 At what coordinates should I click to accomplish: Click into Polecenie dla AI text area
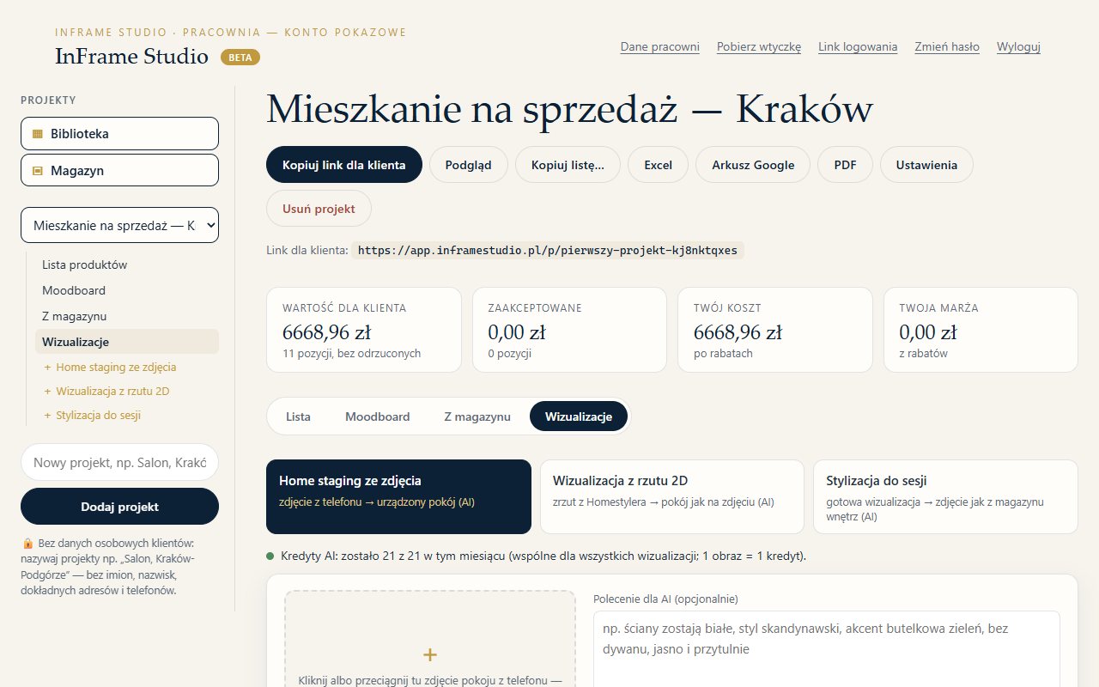827,649
